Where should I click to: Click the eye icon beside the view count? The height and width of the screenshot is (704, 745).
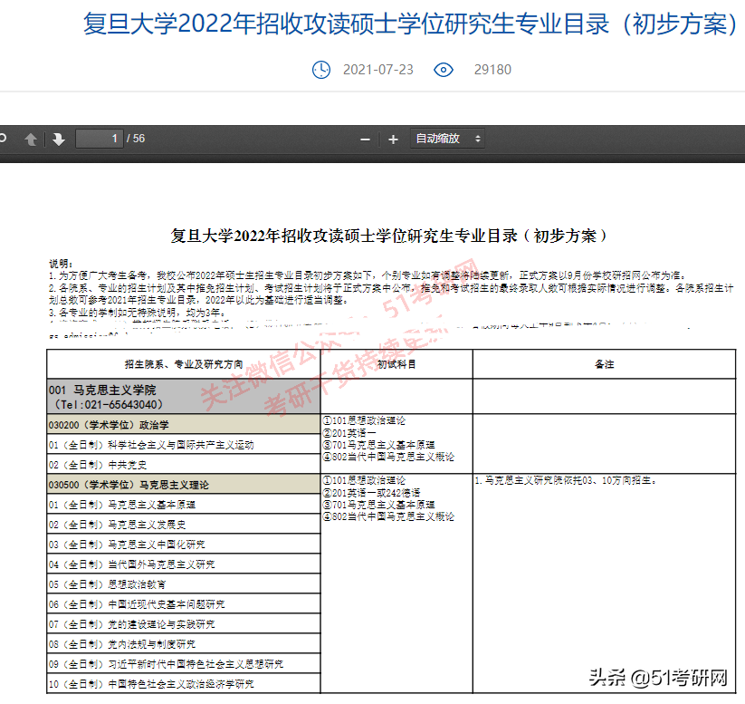tap(443, 70)
